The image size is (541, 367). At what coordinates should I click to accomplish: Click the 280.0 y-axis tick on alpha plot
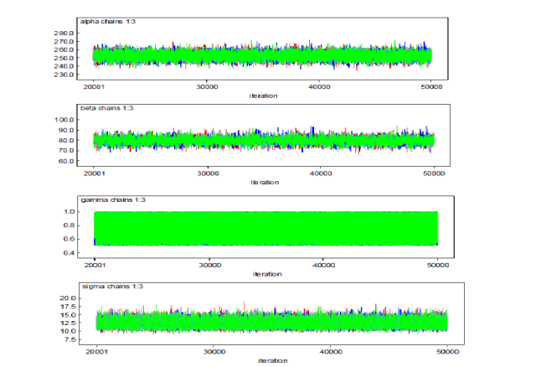point(63,33)
